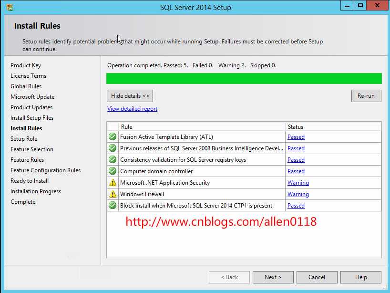Screen dimensions: 390x293
Task: Click green check icon for Computer domain controller
Action: 113,171
